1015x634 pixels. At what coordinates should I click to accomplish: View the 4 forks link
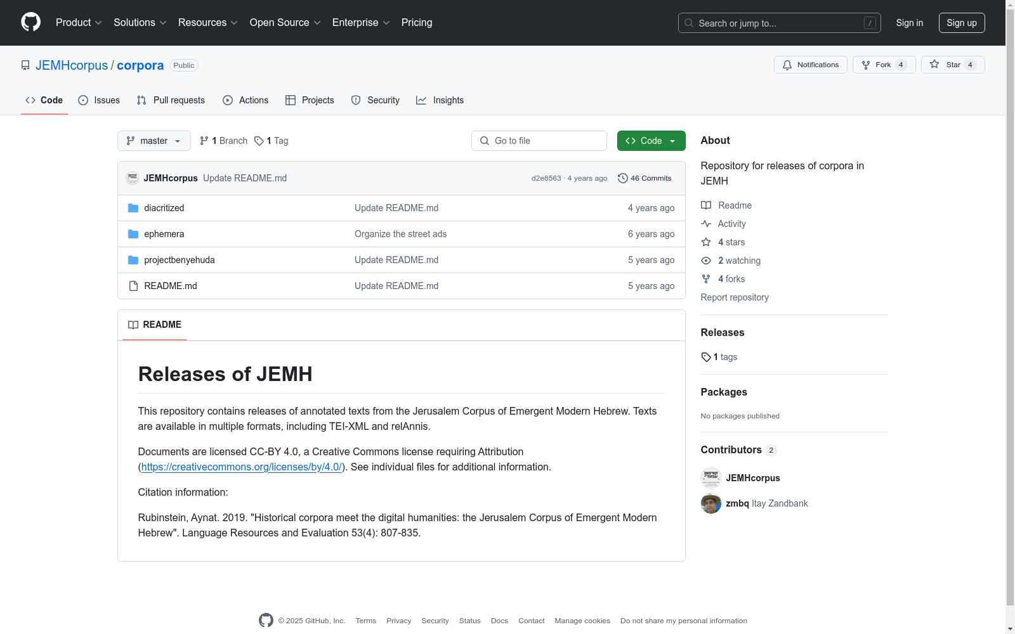[x=723, y=279]
